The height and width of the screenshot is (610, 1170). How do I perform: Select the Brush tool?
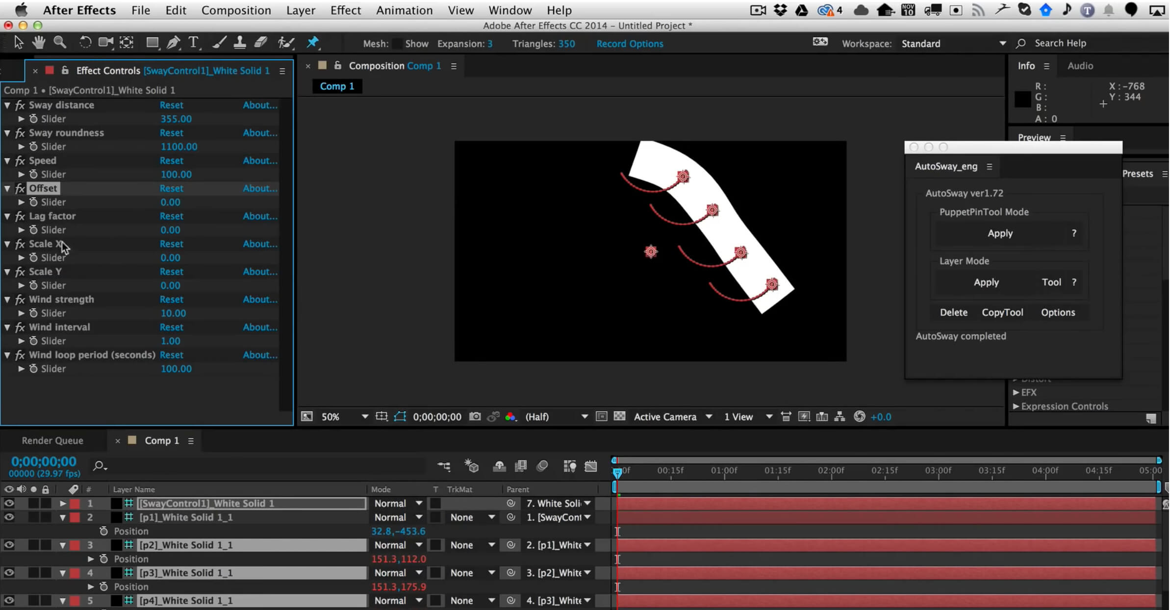(219, 43)
